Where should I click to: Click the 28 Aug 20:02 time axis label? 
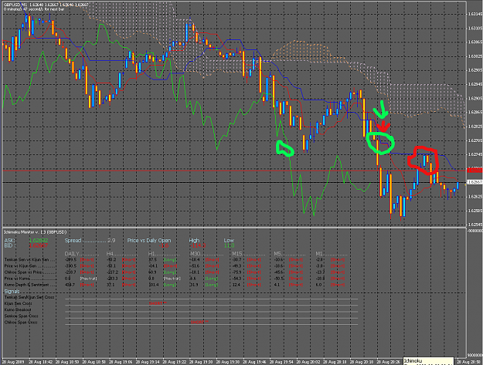click(x=307, y=362)
